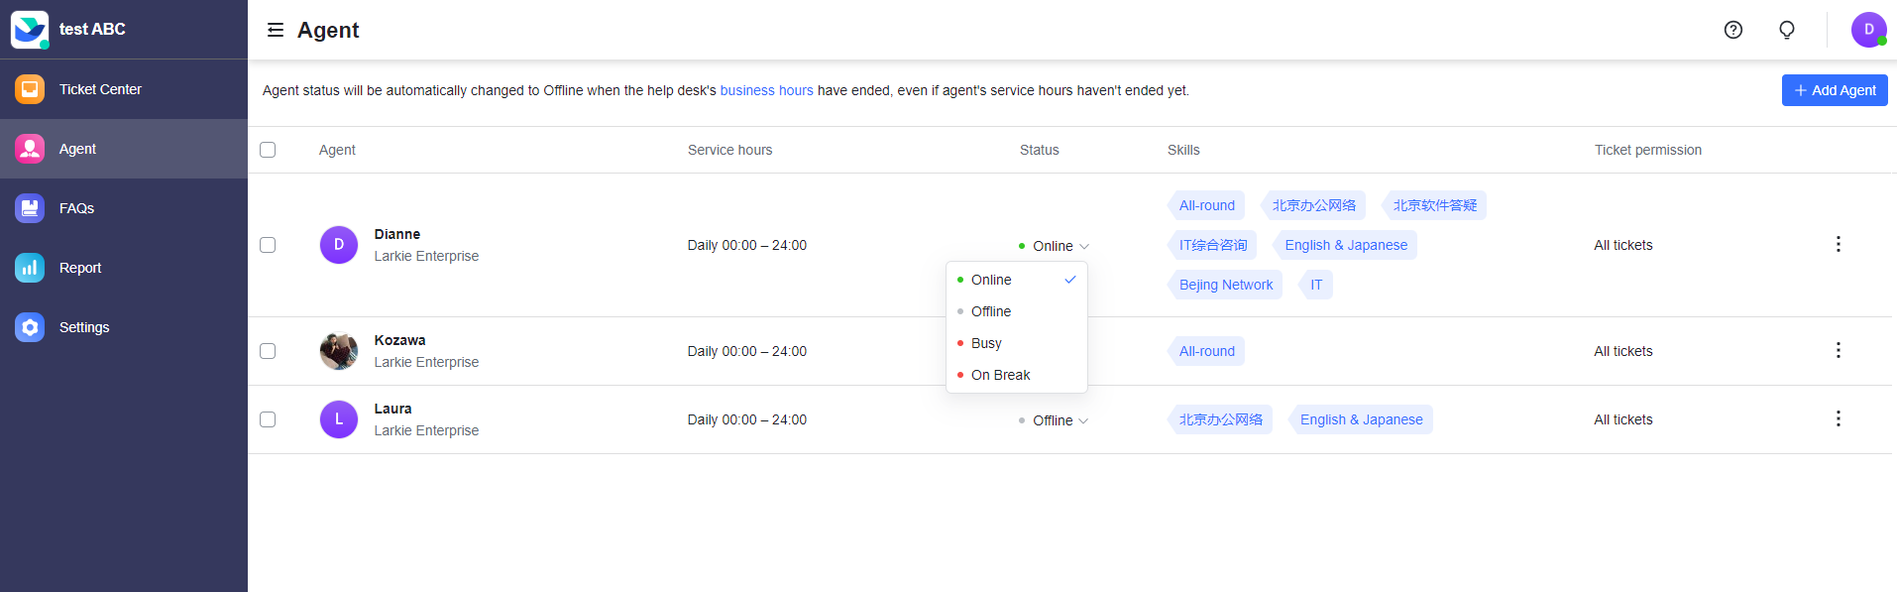Click the help question mark icon
1897x592 pixels.
click(x=1732, y=30)
